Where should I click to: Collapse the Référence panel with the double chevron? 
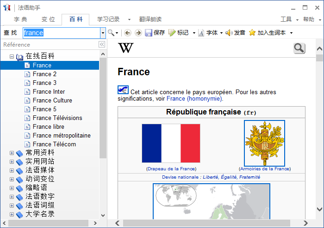click(x=102, y=44)
